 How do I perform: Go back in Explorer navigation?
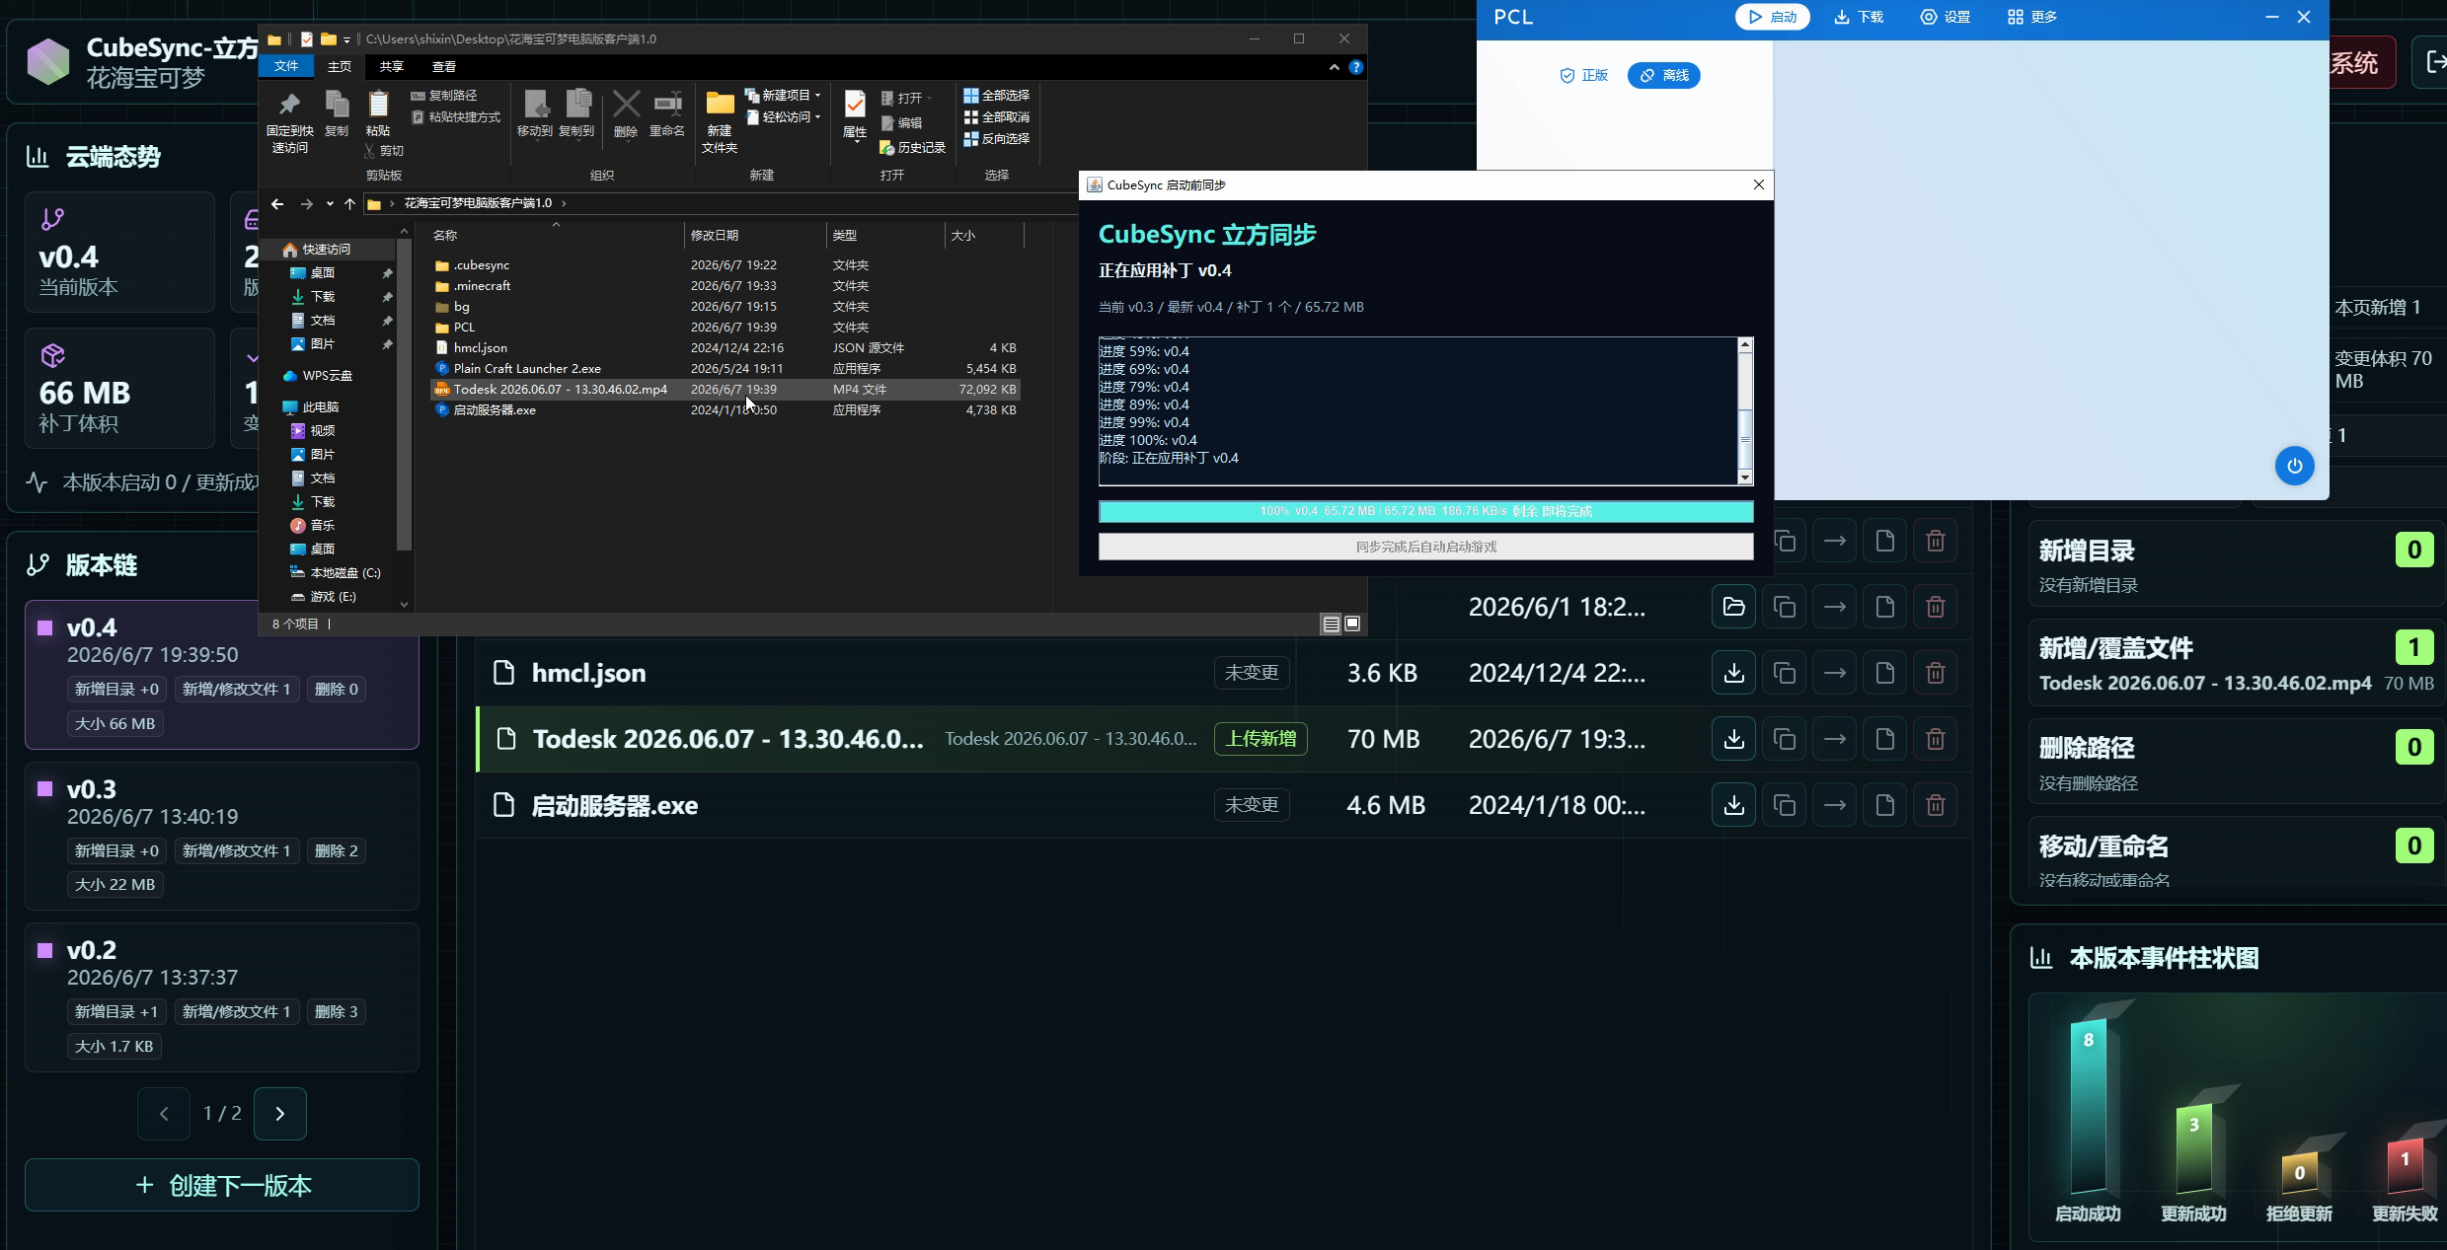click(277, 204)
